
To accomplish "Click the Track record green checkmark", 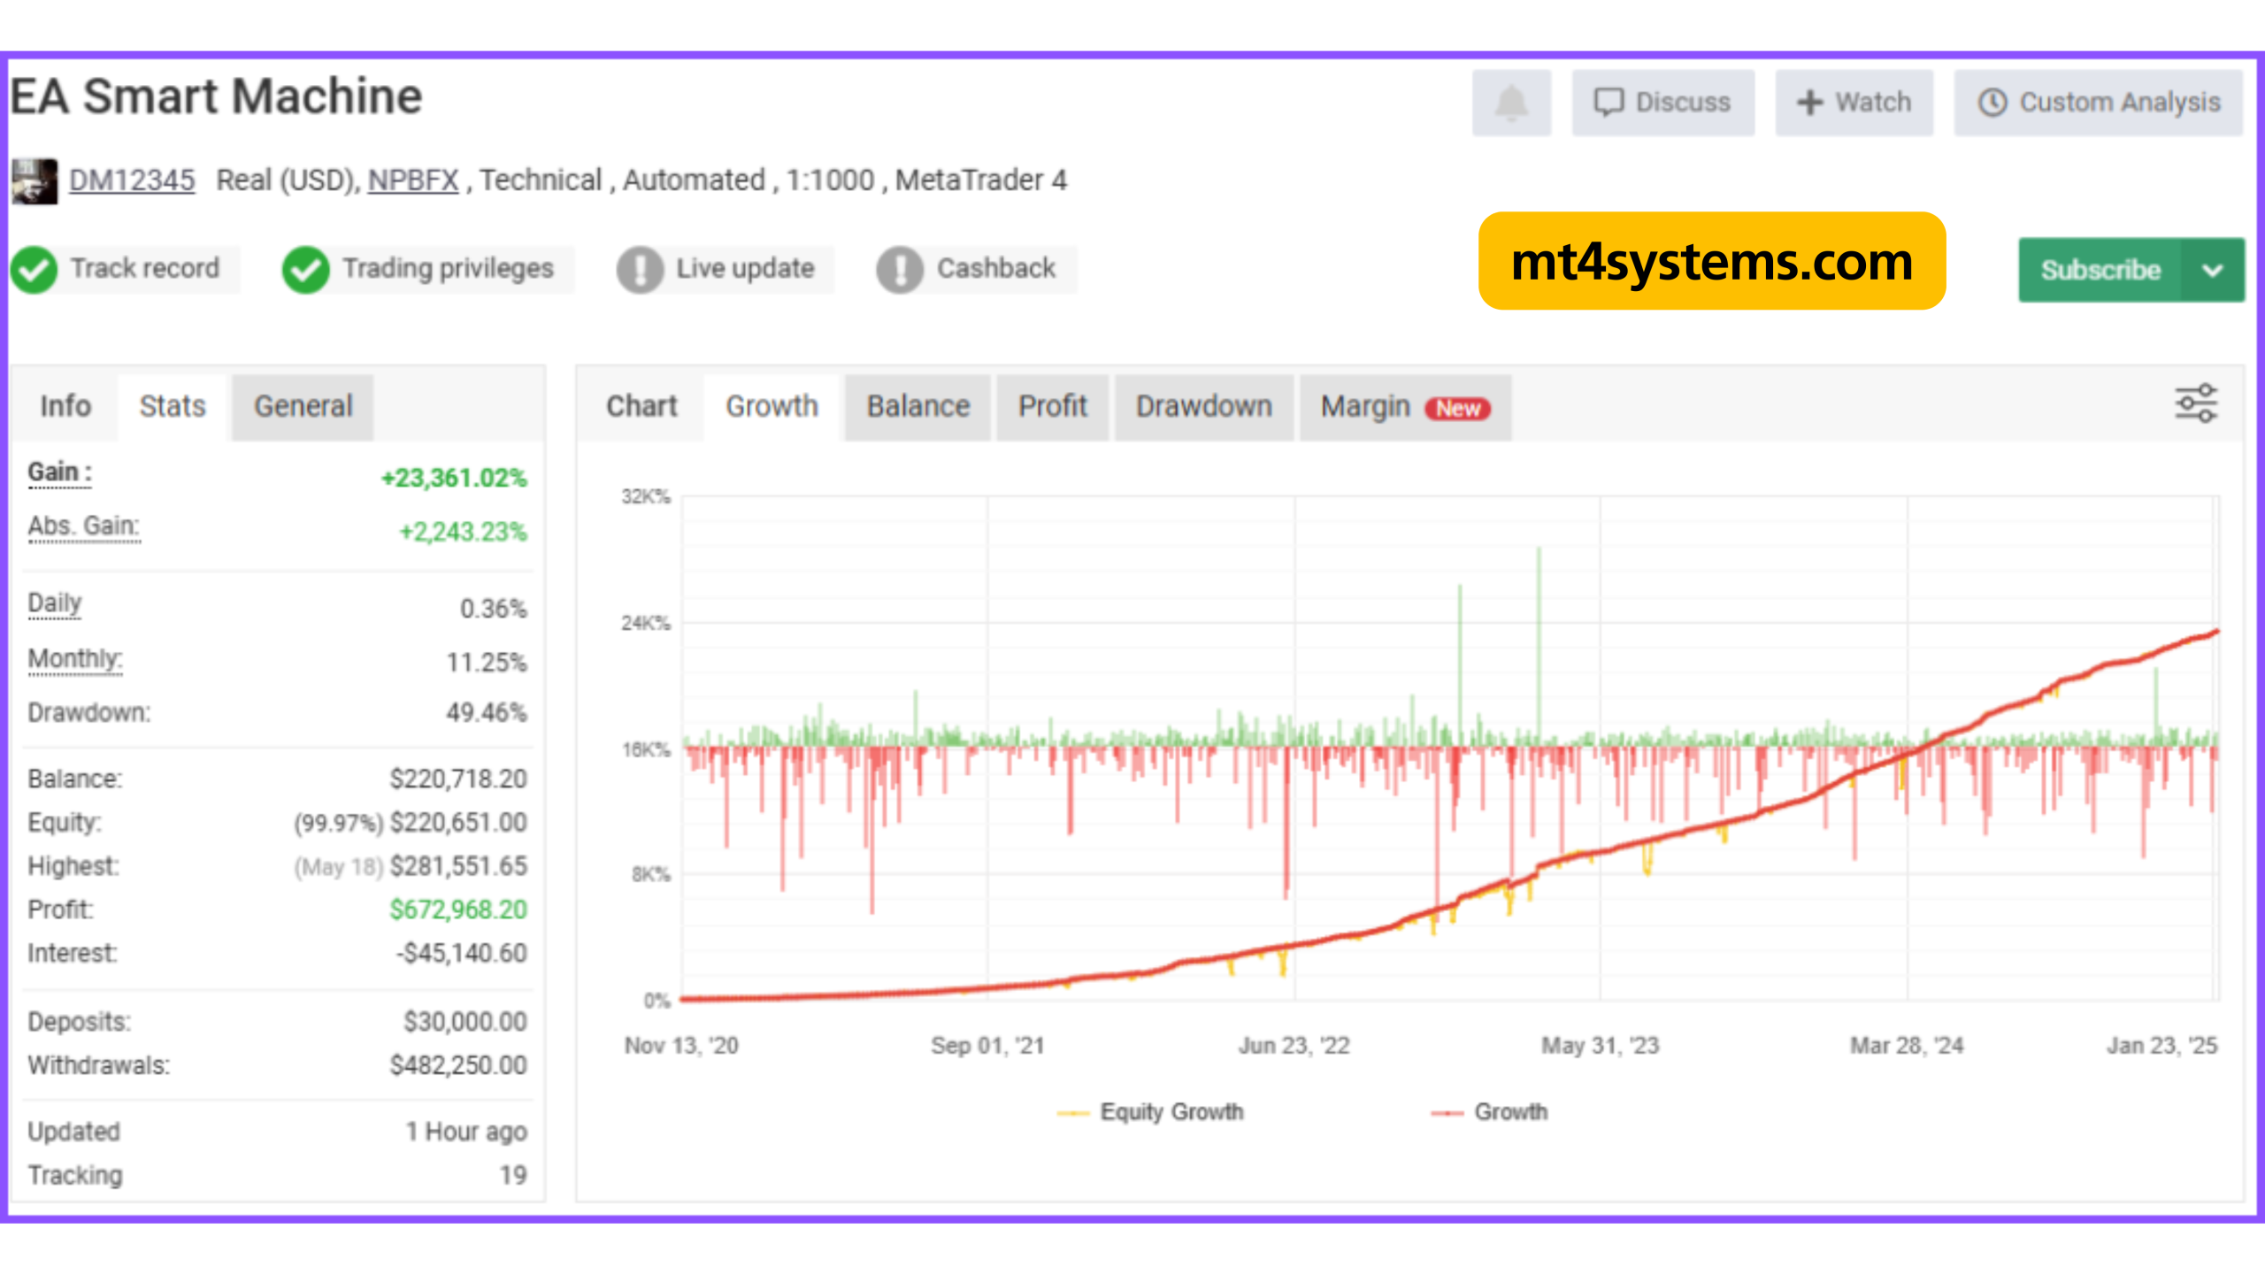I will click(35, 269).
